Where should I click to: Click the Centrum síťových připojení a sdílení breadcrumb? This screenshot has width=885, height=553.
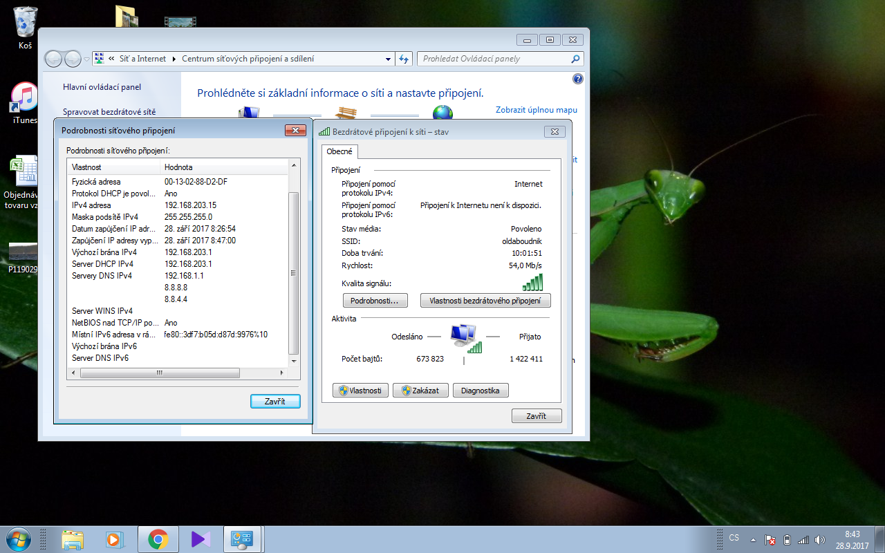[248, 59]
